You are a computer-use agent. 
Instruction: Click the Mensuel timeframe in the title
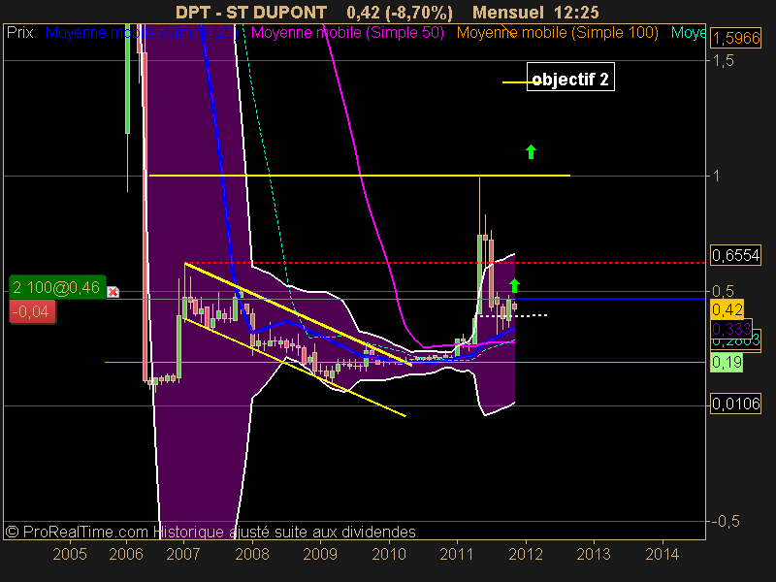point(507,12)
